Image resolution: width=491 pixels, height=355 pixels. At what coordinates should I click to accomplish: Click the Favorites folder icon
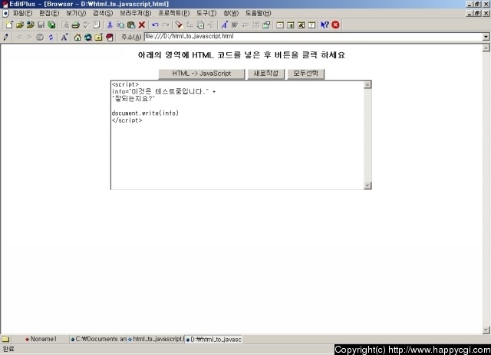tap(99, 38)
